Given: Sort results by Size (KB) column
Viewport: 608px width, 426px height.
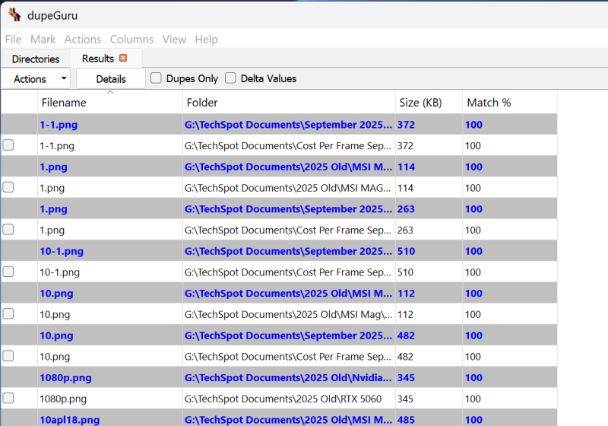Looking at the screenshot, I should (x=420, y=103).
